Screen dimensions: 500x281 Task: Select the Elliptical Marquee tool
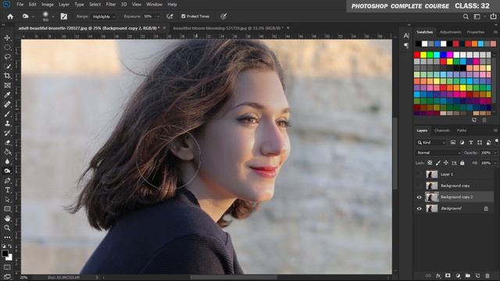pos(7,47)
